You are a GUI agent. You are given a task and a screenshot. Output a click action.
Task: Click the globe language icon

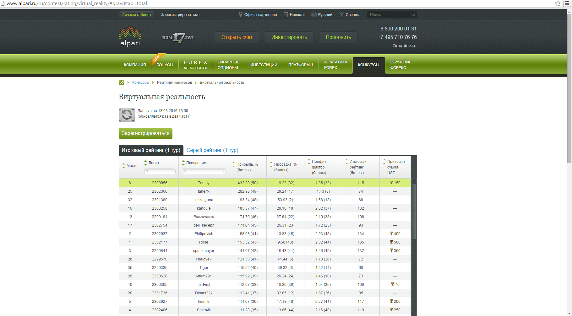[x=313, y=14]
